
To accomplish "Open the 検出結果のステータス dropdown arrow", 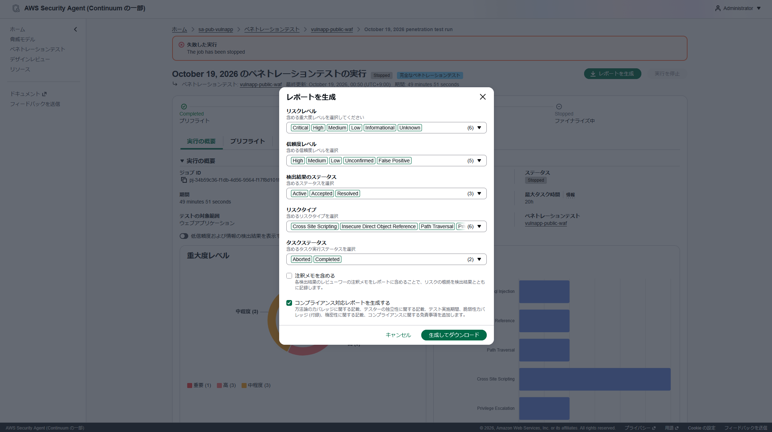I will click(479, 193).
